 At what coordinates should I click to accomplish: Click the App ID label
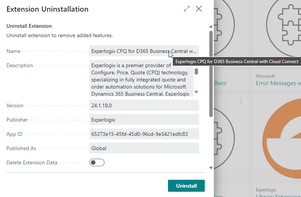(14, 134)
